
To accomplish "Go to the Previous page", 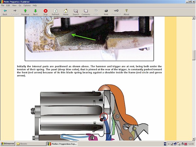I will click(25, 12).
